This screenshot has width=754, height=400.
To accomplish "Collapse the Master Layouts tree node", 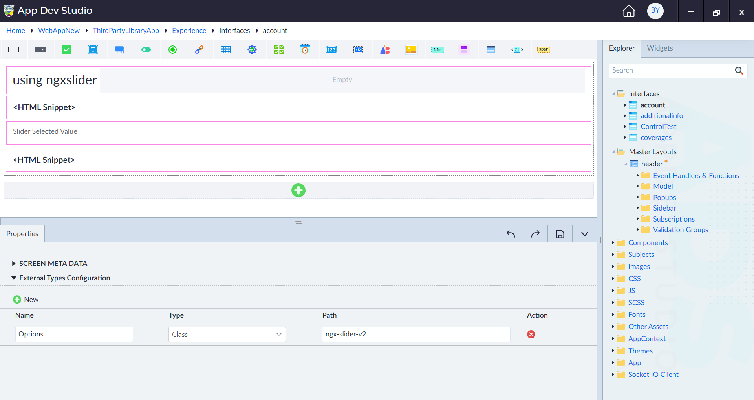I will [x=613, y=152].
